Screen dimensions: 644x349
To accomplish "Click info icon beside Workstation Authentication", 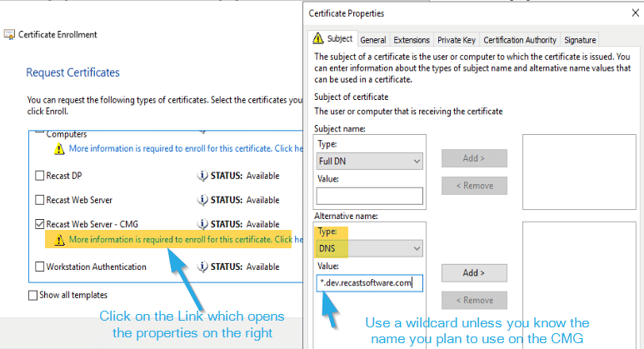I will point(201,267).
